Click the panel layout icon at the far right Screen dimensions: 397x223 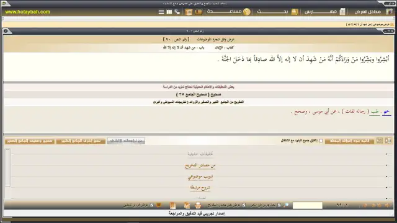click(388, 141)
